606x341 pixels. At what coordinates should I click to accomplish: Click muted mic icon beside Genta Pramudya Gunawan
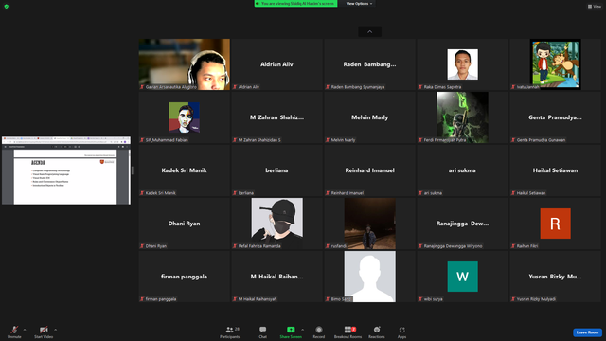pos(513,140)
